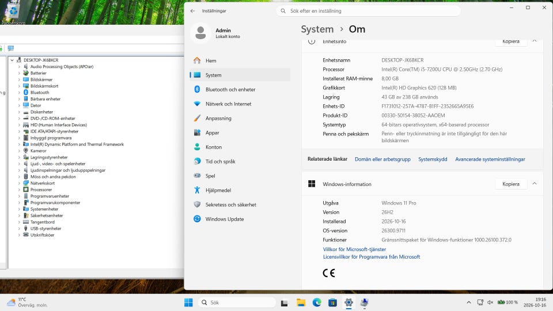Viewport: 553px width, 311px height.
Task: Select Lagringsstyrenheter in Device Manager
Action: (x=48, y=157)
